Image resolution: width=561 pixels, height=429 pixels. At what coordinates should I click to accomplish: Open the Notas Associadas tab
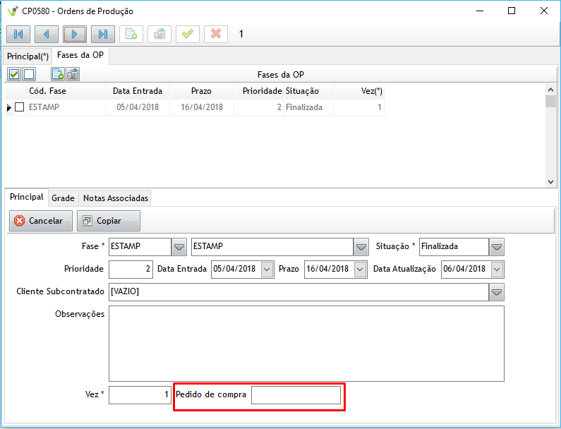[116, 198]
